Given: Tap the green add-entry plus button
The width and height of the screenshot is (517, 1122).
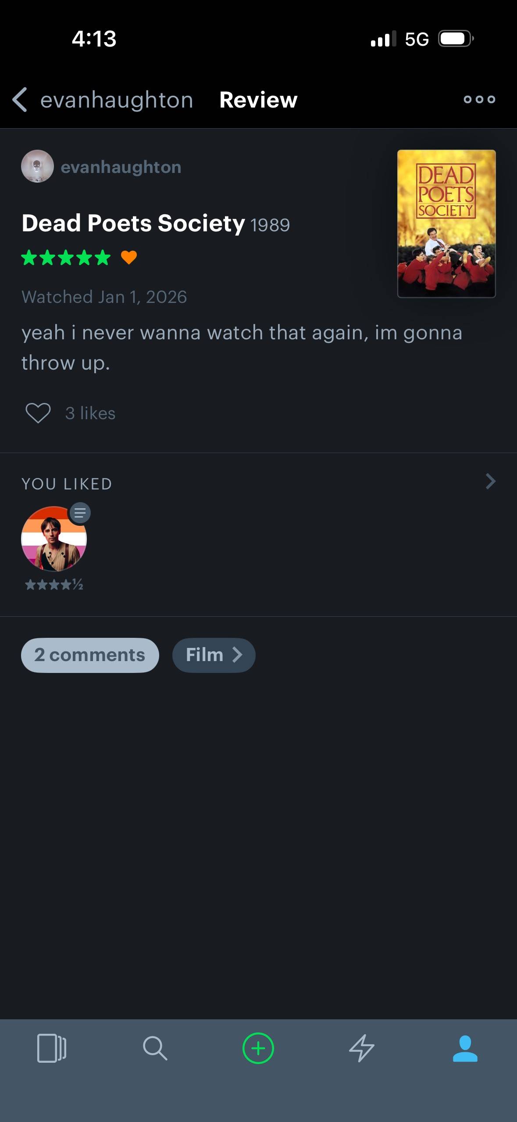Looking at the screenshot, I should coord(258,1048).
